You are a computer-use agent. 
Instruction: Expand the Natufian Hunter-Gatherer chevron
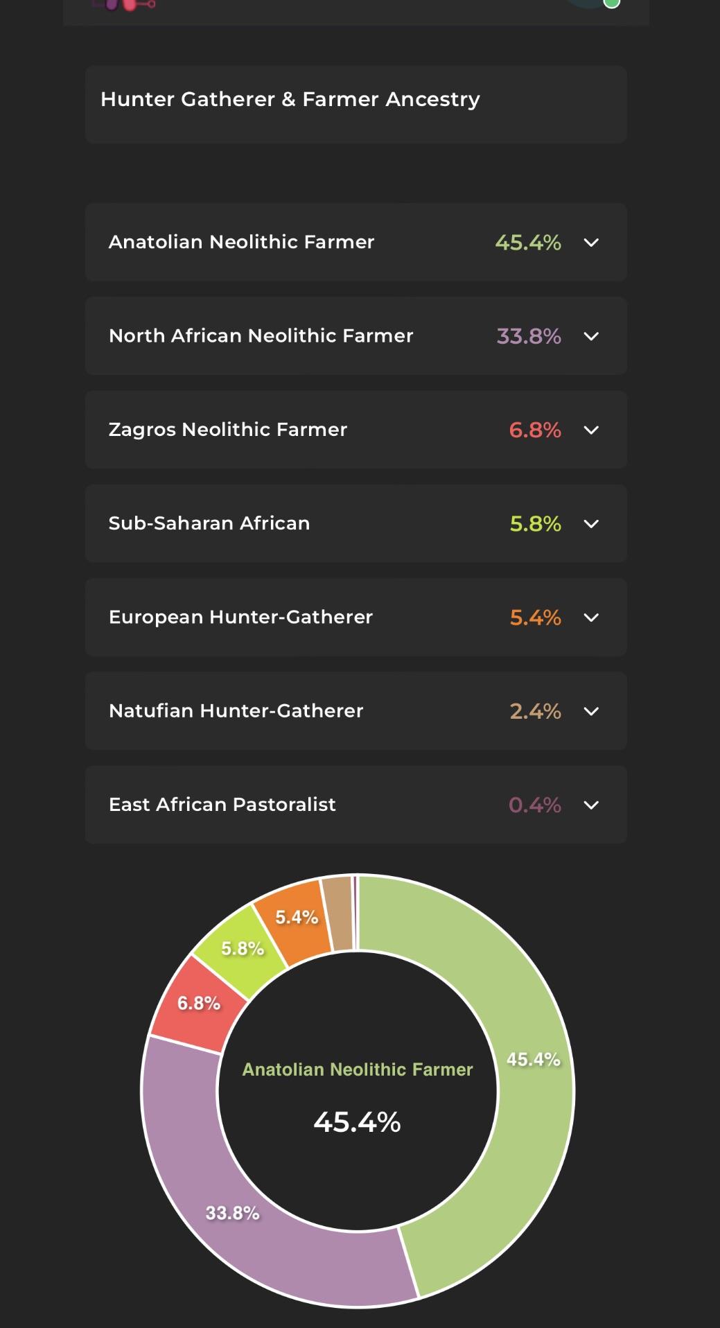pyautogui.click(x=591, y=711)
